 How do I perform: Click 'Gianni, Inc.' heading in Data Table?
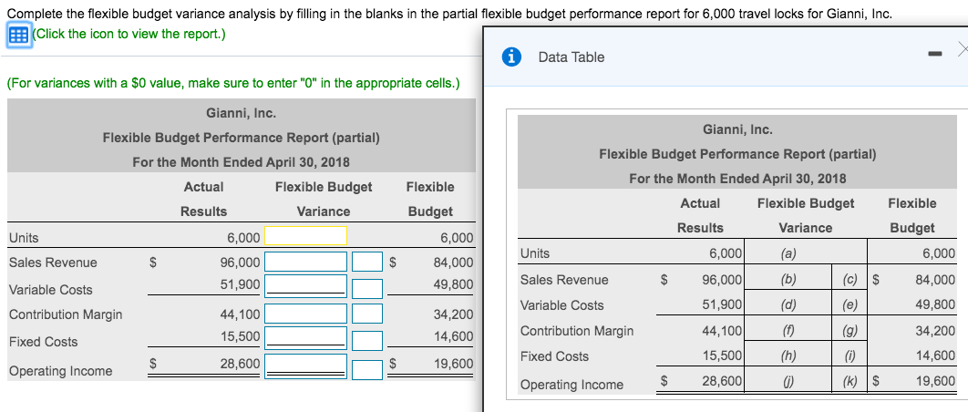tap(737, 129)
